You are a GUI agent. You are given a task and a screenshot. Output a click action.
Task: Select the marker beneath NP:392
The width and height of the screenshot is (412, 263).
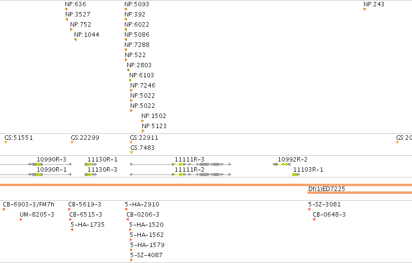pos(125,19)
